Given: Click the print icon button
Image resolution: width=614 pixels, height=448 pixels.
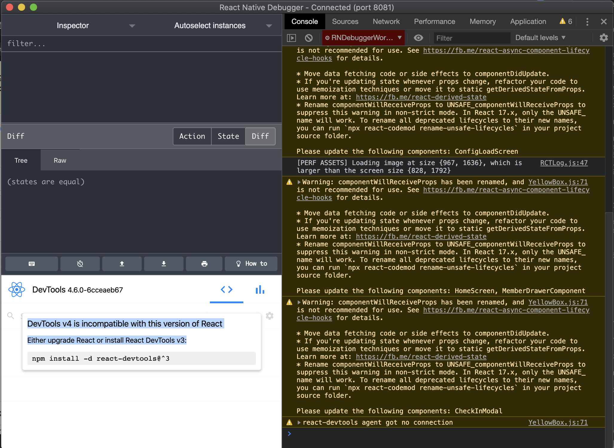Looking at the screenshot, I should 204,264.
